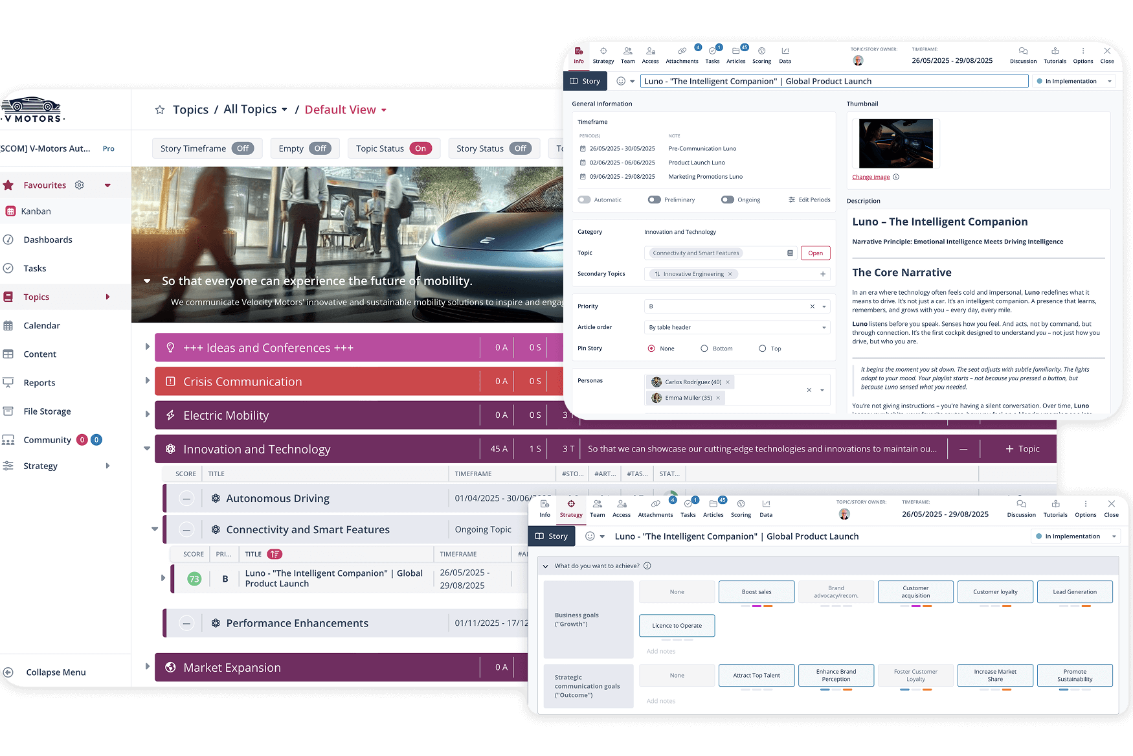This screenshot has width=1133, height=756.
Task: Toggle Story Timeframe filter switch
Action: (x=243, y=148)
